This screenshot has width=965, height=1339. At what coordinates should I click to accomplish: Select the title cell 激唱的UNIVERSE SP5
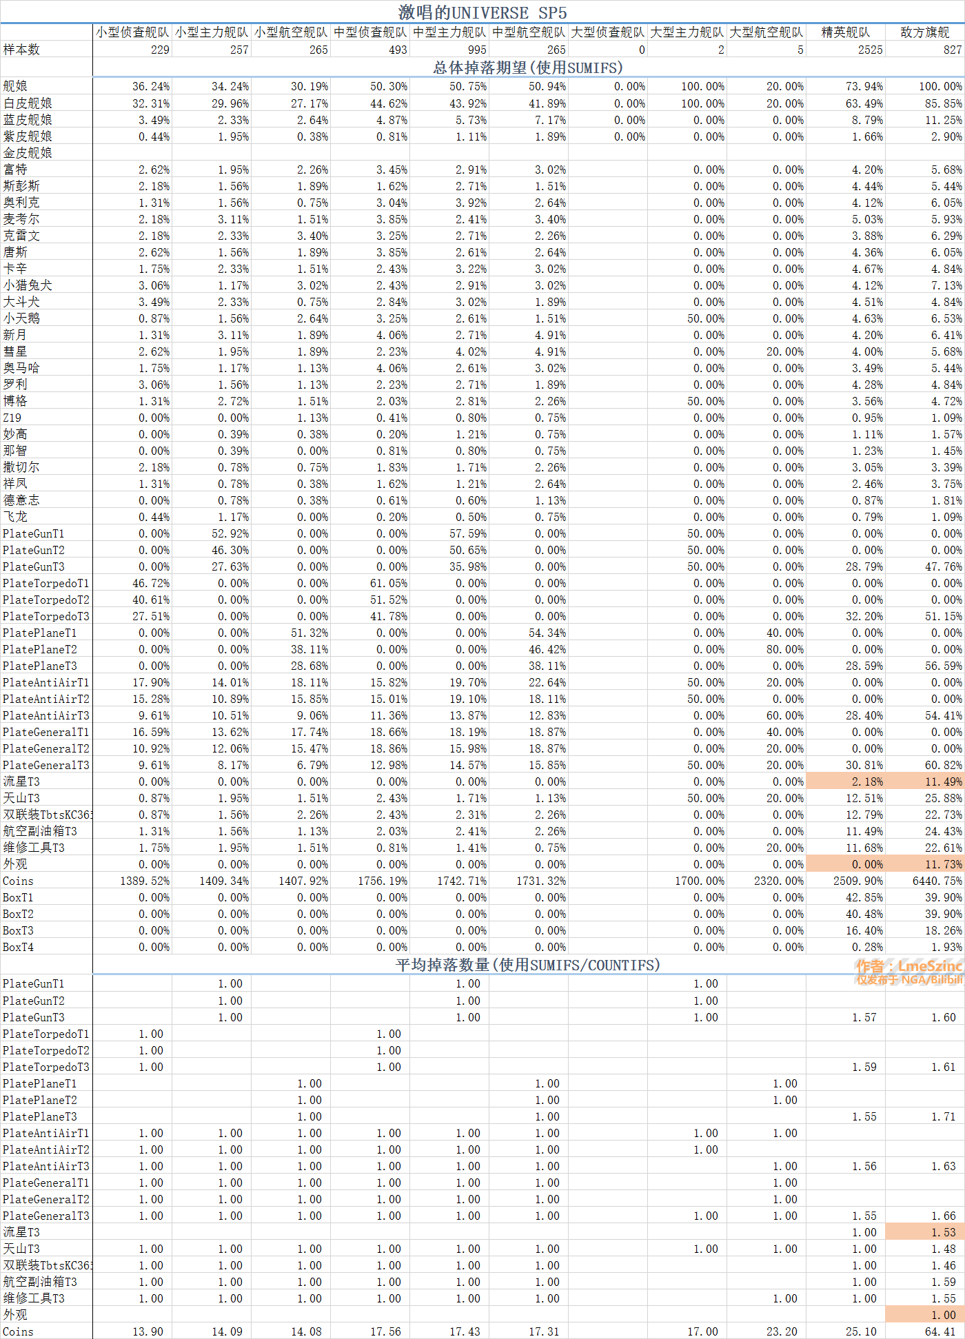(482, 12)
